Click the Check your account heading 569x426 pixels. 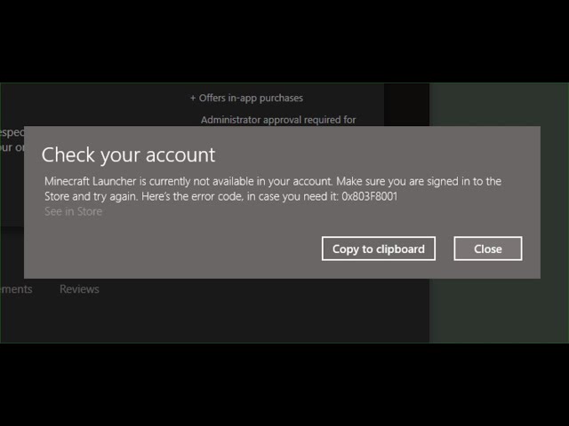[x=128, y=155]
